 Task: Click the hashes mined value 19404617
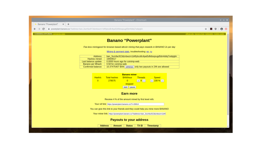[111, 59]
